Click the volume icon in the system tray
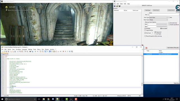180x101 pixels. tap(168, 99)
